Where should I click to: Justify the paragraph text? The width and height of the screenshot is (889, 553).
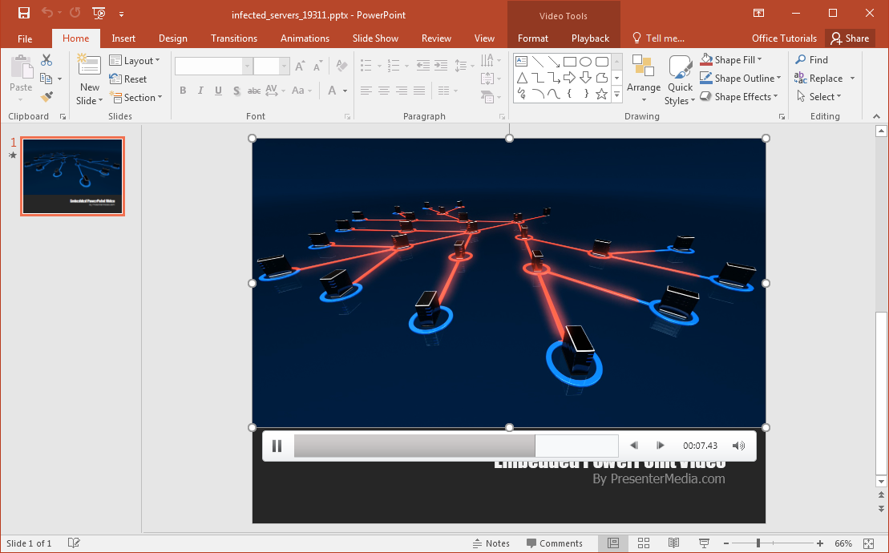click(419, 90)
